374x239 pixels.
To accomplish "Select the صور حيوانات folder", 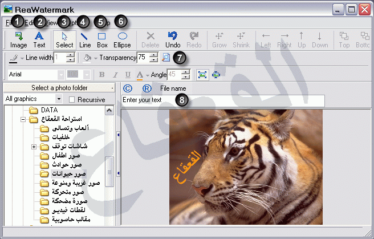I will pos(68,173).
